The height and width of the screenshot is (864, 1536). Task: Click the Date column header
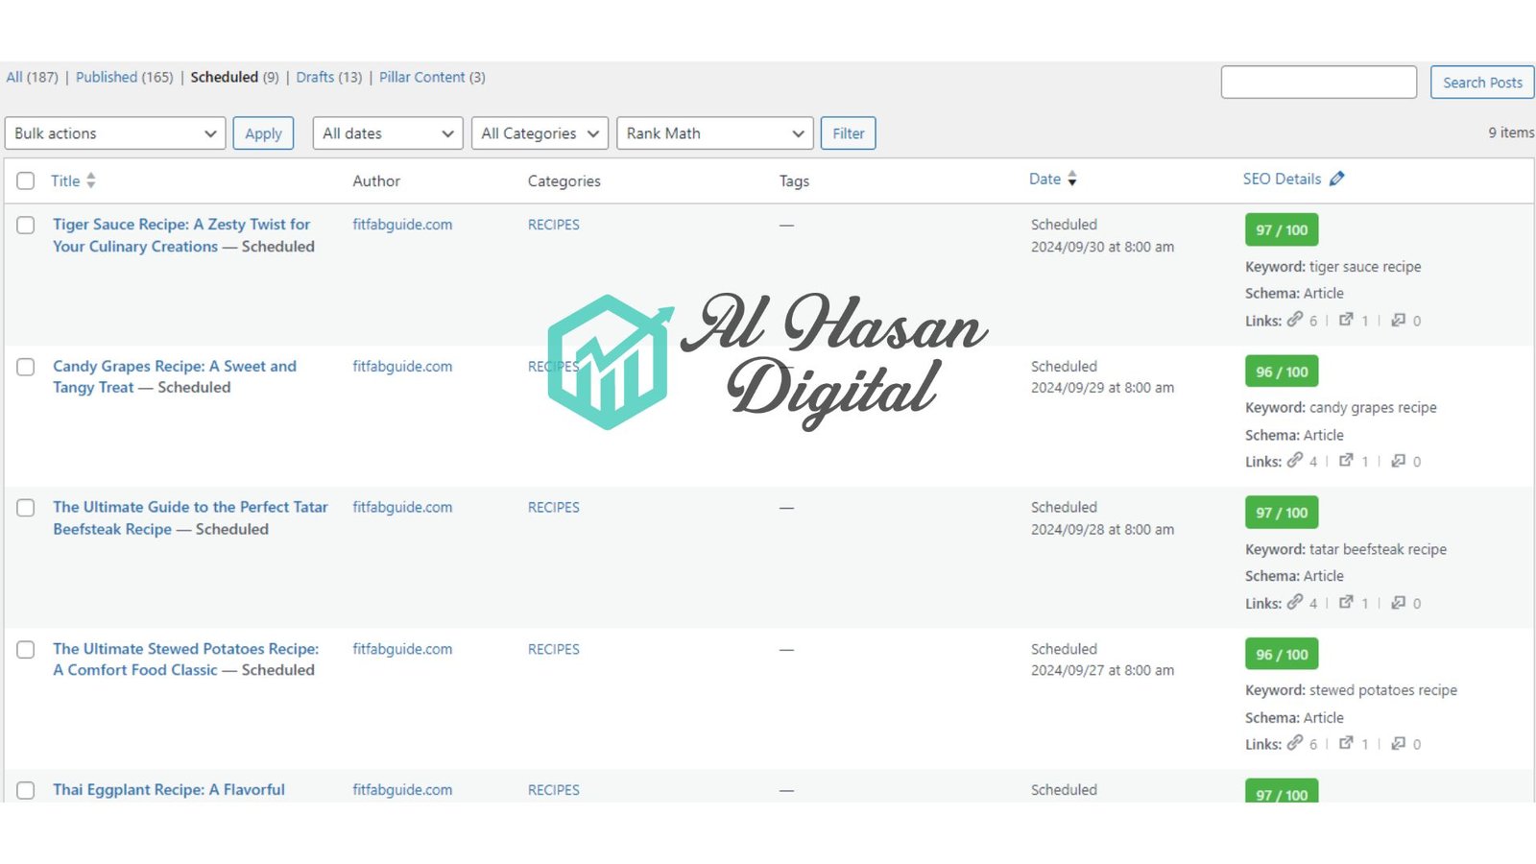coord(1044,179)
